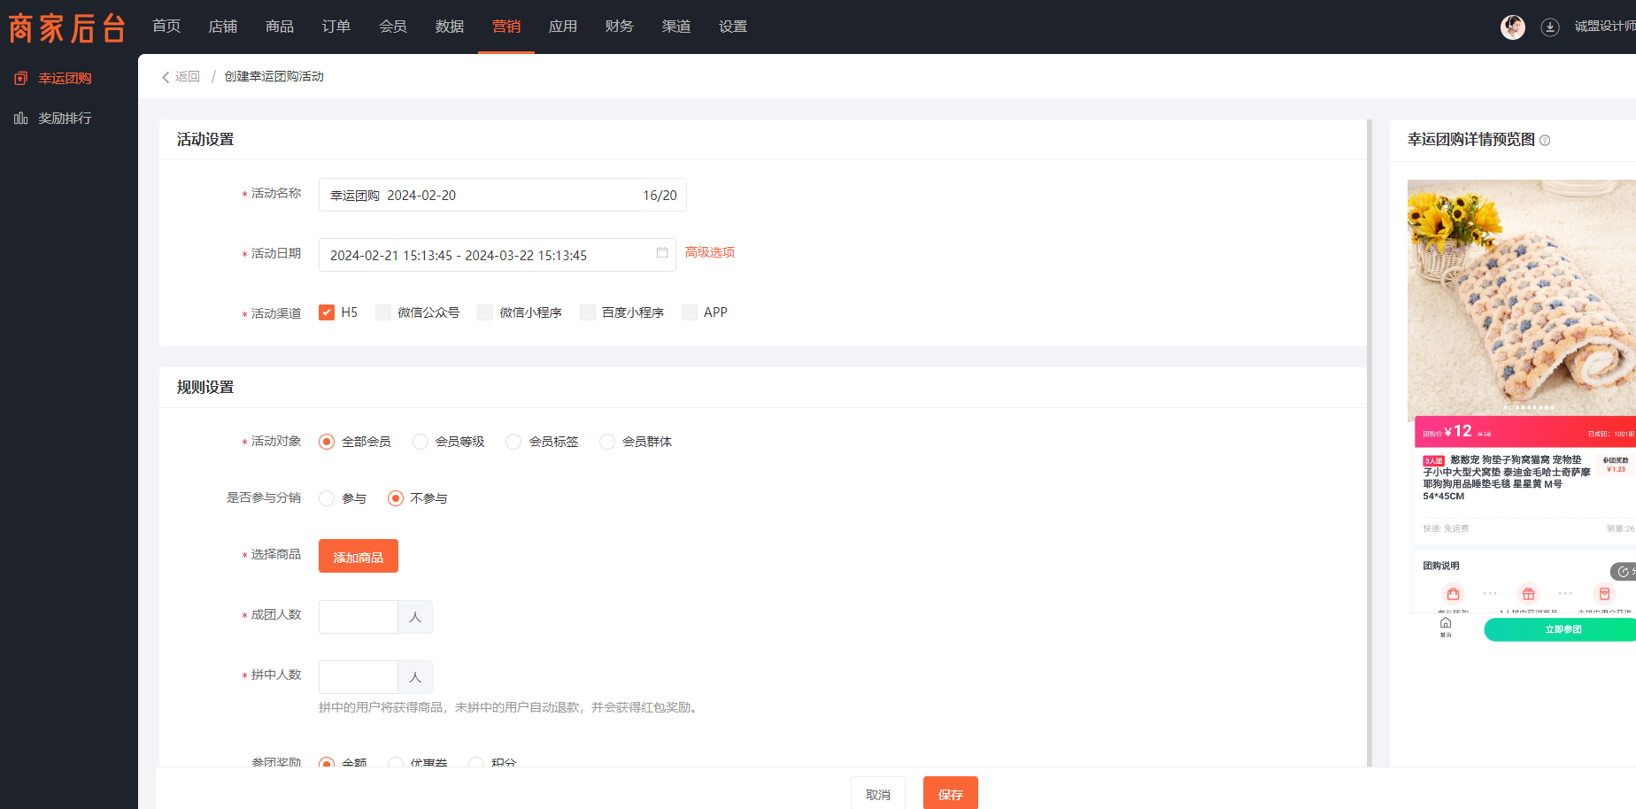This screenshot has width=1636, height=809.
Task: Uncheck the H5 channel checkbox
Action: [x=327, y=312]
